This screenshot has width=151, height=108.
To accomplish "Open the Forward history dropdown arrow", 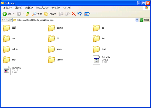I will click(x=23, y=14).
